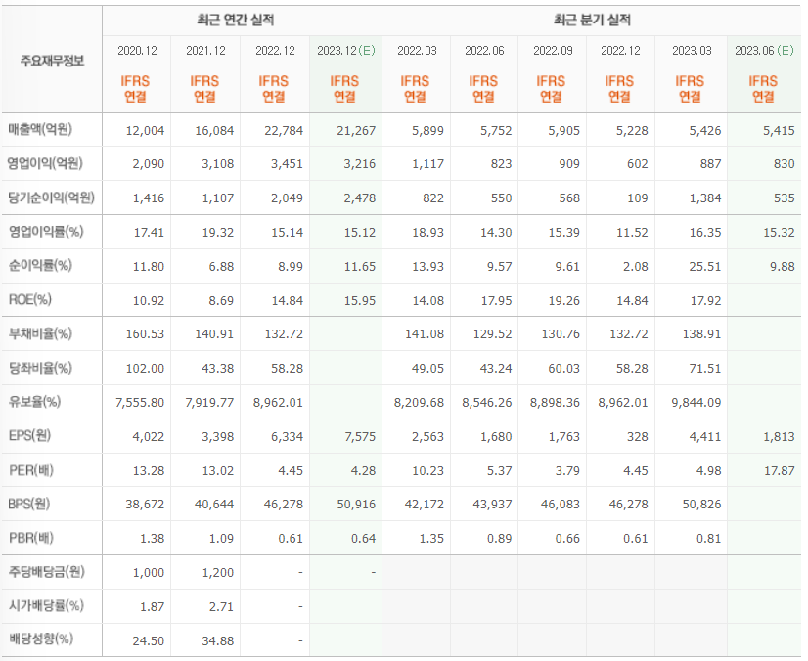
Task: Click the 9,844.09 reserve ratio value
Action: coord(696,403)
